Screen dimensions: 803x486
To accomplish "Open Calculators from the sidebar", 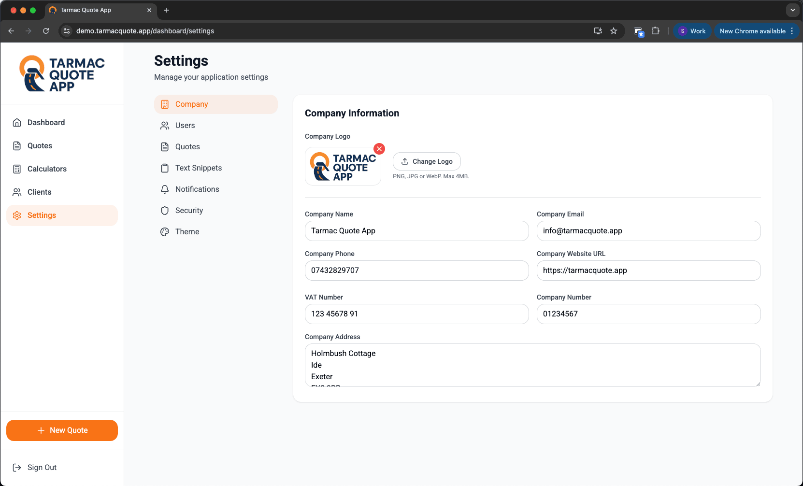I will [x=47, y=169].
